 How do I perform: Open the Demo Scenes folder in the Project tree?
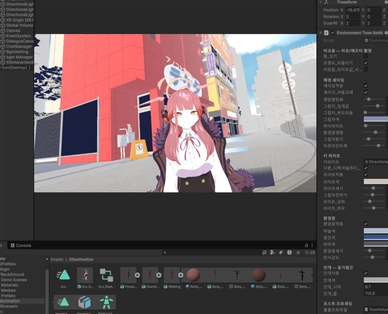14,280
